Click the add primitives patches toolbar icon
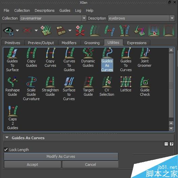This screenshot has width=178, height=178. click(x=46, y=30)
